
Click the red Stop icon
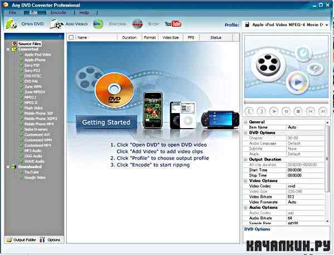(137, 24)
